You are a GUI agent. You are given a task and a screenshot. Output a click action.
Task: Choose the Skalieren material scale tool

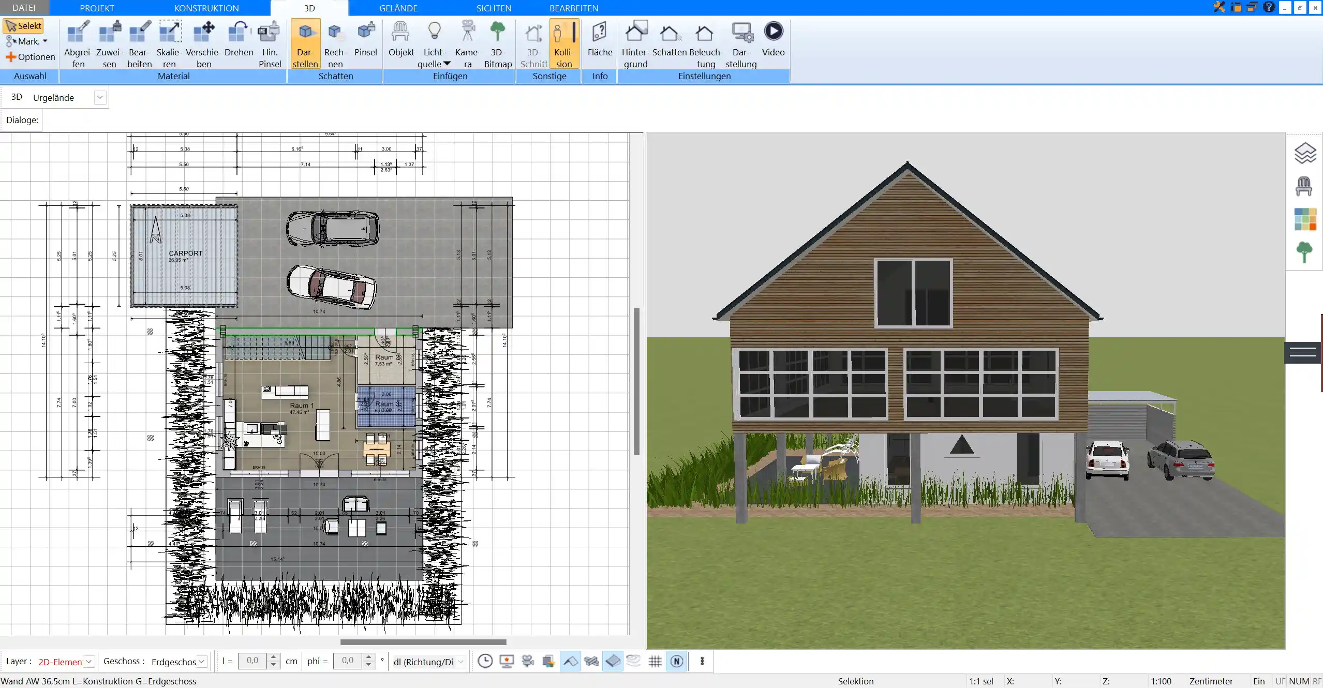pos(170,44)
